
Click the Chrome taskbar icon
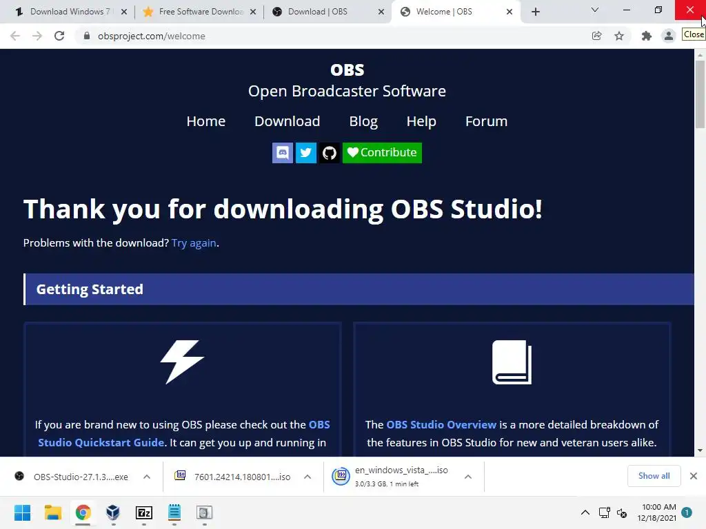click(x=83, y=512)
